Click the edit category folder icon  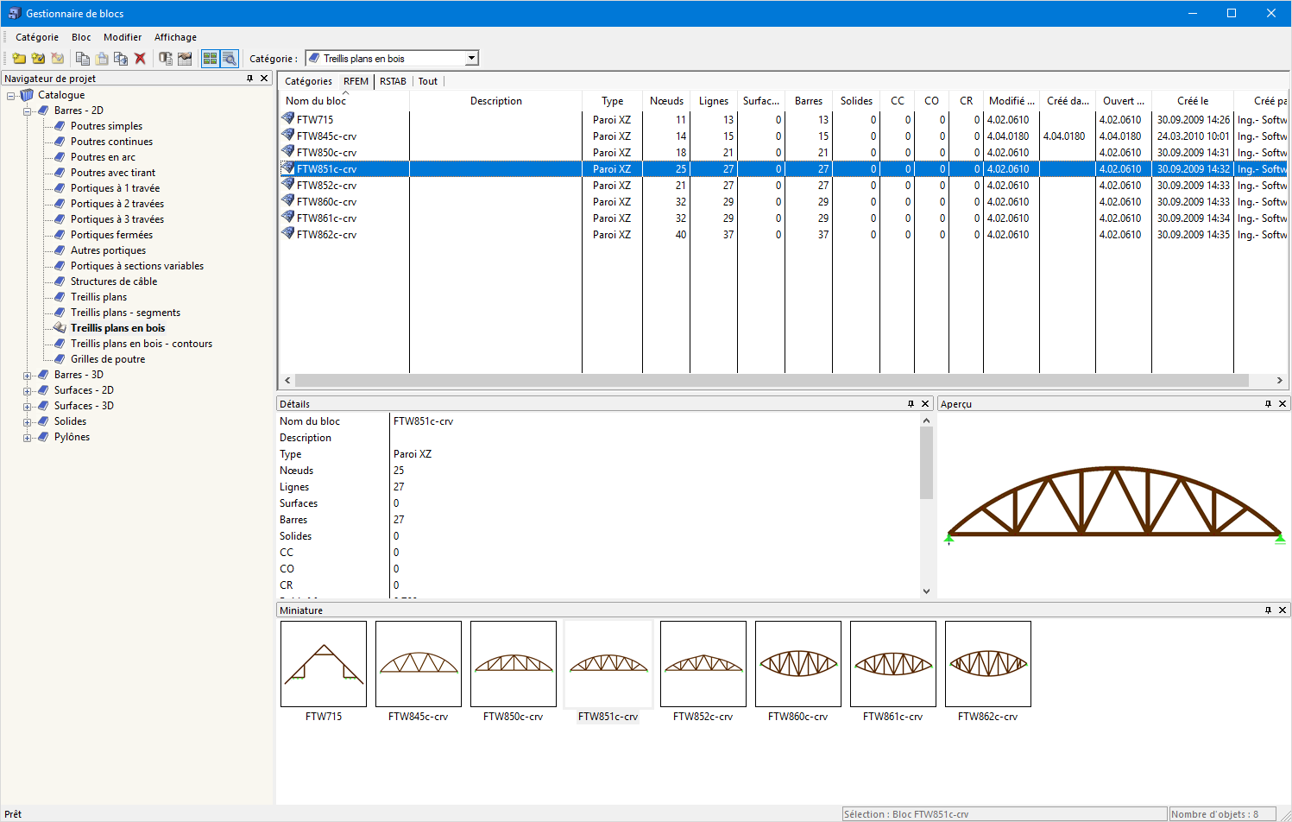click(x=38, y=59)
